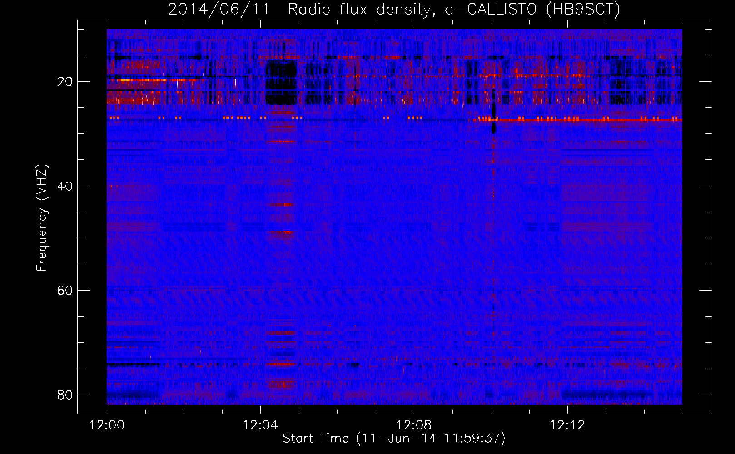Image resolution: width=735 pixels, height=454 pixels.
Task: Click the black data gap near 12:04 at 20 MHz
Action: (x=281, y=83)
